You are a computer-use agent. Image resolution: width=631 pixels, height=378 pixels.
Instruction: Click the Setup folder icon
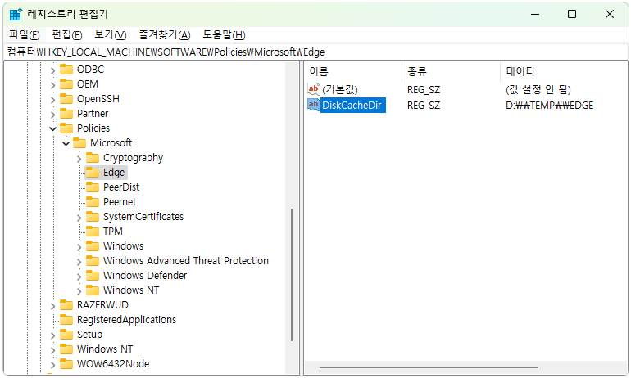(66, 334)
